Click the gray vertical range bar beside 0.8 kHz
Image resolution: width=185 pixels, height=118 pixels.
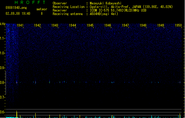[6, 83]
